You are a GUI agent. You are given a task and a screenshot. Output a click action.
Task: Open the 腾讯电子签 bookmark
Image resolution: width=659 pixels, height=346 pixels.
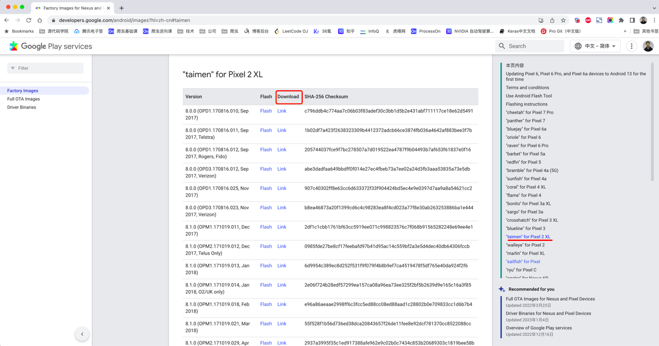click(88, 31)
